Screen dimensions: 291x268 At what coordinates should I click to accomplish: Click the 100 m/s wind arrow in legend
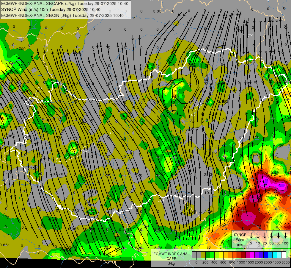(285, 235)
